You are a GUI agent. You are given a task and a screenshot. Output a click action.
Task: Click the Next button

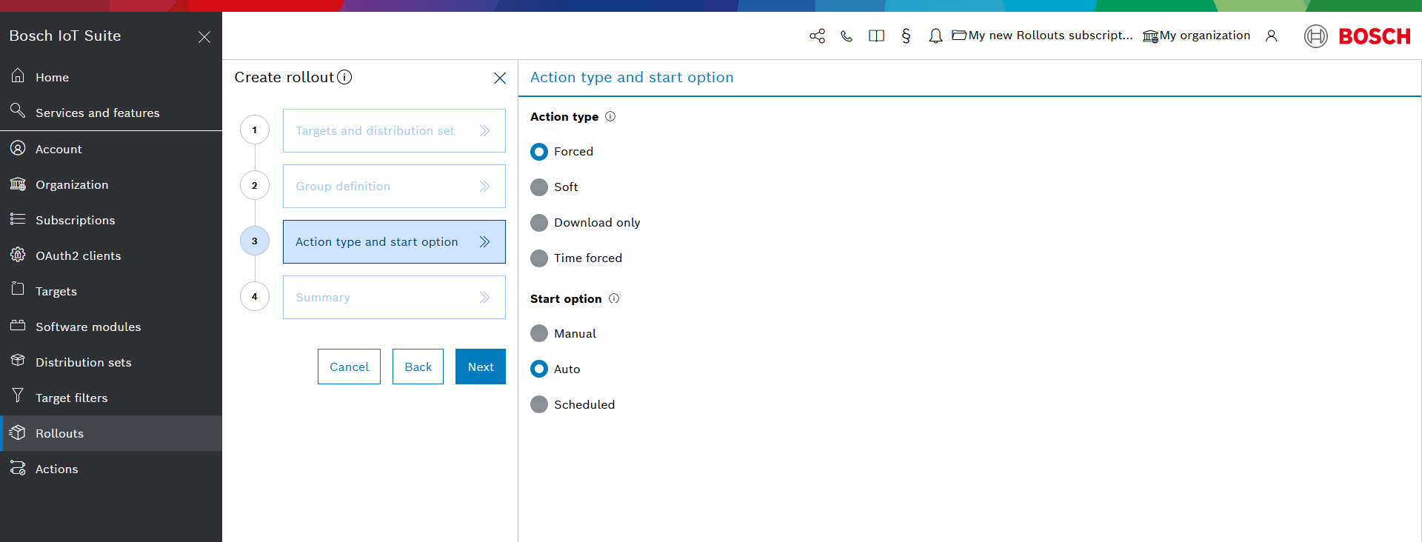pos(480,367)
